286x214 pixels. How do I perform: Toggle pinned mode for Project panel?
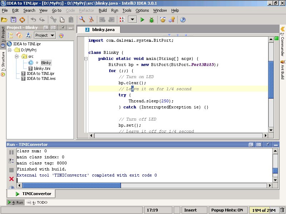point(62,27)
